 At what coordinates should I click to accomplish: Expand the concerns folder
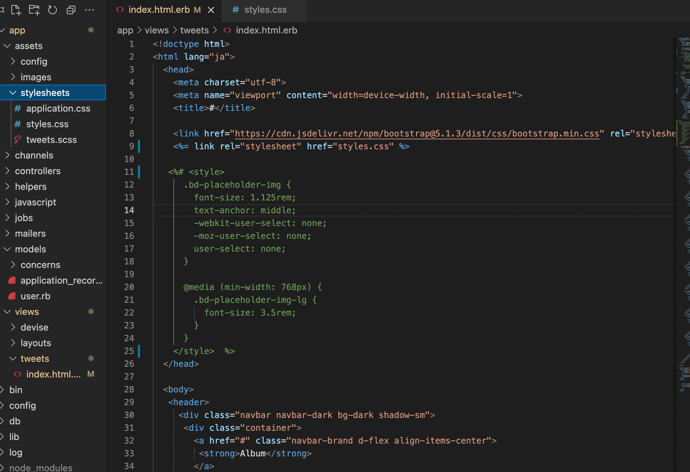click(13, 265)
